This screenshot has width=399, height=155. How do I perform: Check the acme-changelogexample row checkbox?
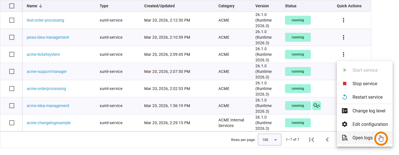tap(12, 123)
